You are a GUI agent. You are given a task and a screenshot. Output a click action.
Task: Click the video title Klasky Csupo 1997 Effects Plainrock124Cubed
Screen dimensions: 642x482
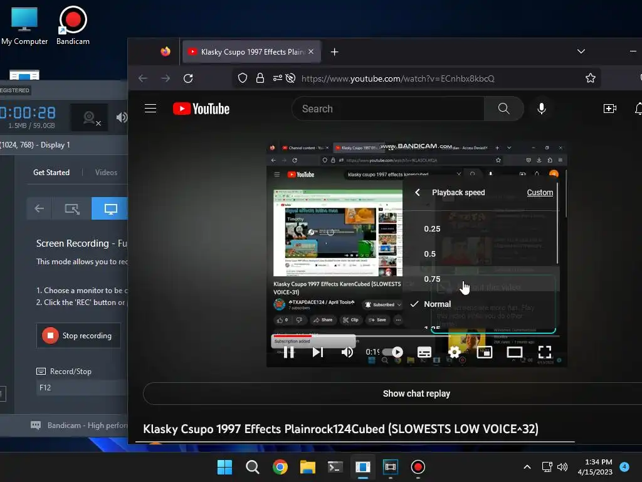[x=340, y=429]
